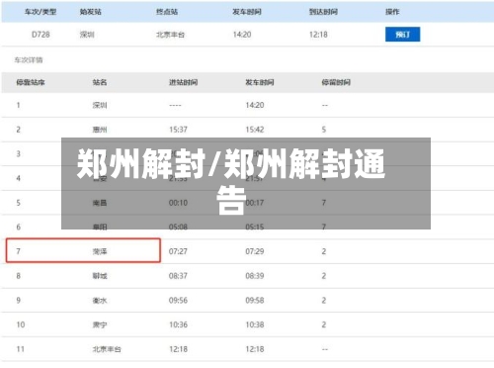Click departure time 09:58 for 衡水

255,301
